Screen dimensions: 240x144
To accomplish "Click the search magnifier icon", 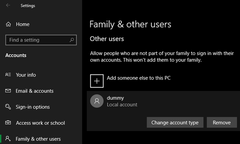I will 72,40.
